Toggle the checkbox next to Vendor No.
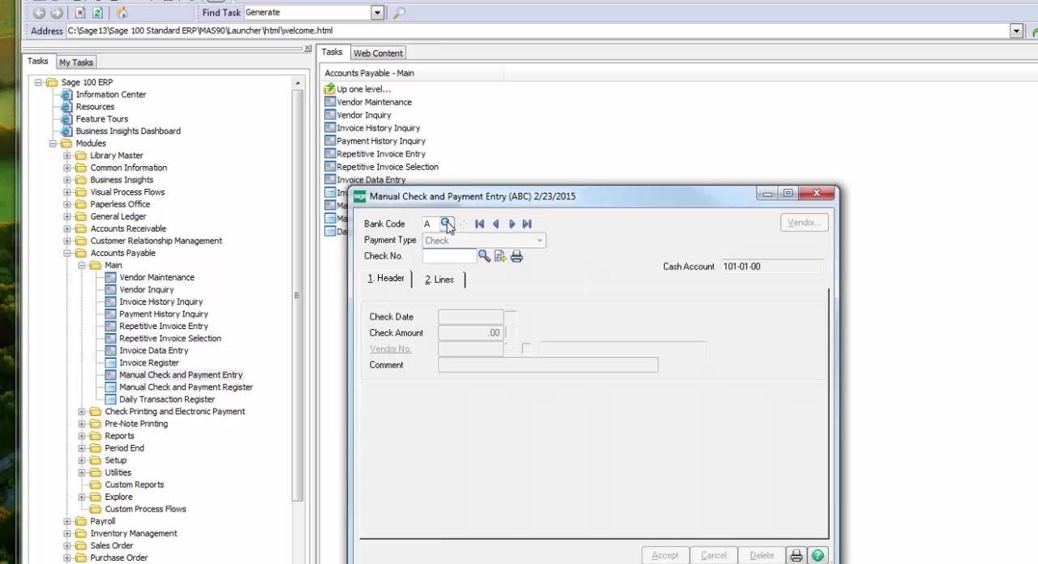Image resolution: width=1038 pixels, height=564 pixels. click(x=527, y=348)
